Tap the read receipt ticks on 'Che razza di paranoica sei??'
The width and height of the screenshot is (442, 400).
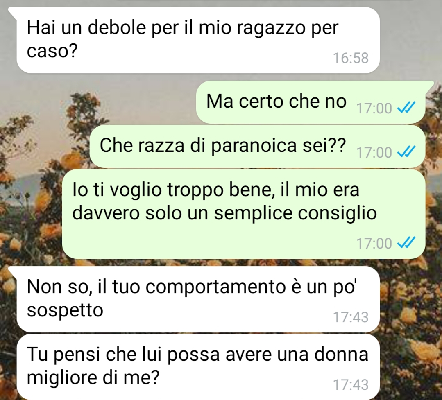[x=406, y=151]
